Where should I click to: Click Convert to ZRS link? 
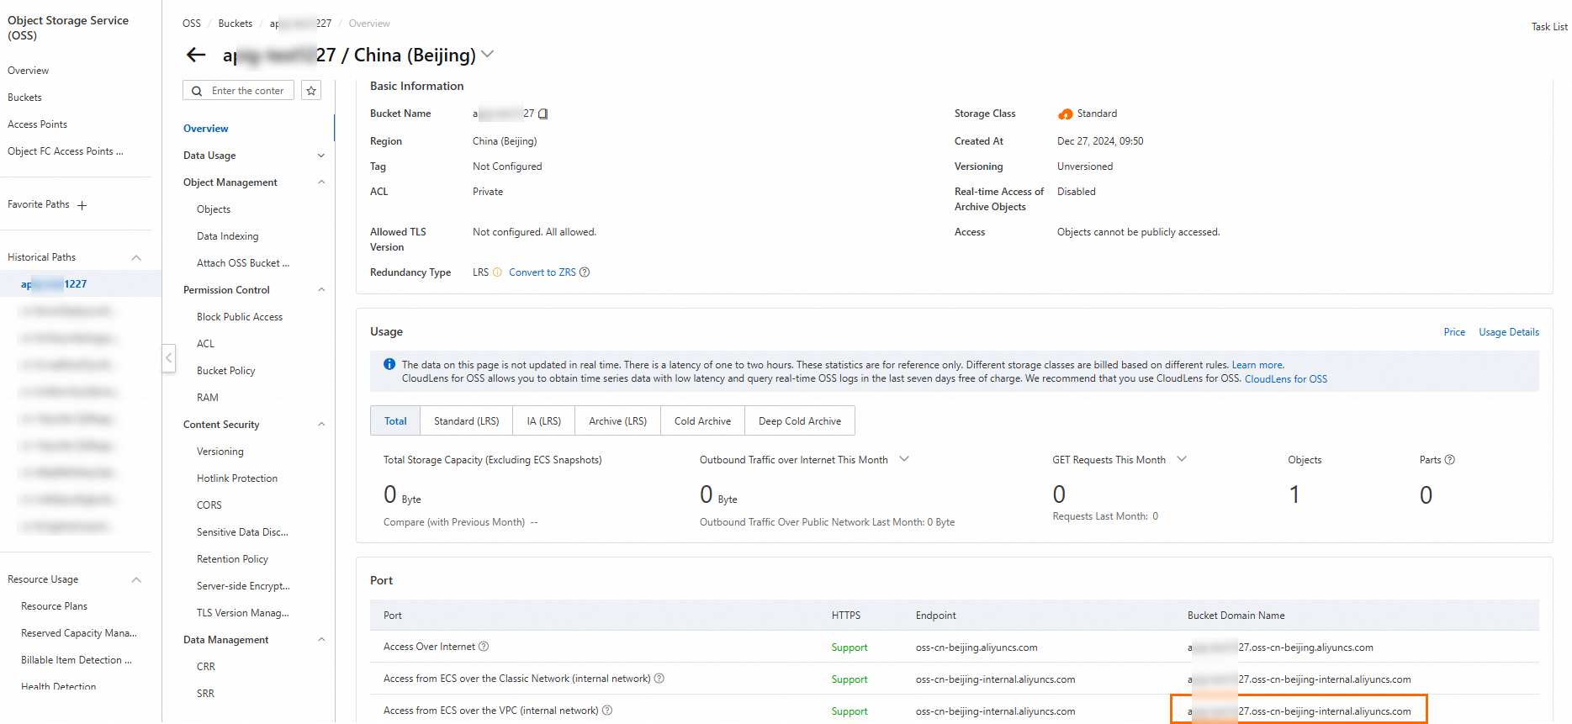(543, 272)
